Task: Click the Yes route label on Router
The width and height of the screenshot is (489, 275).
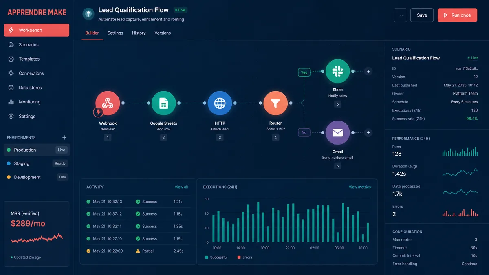Action: (x=304, y=72)
